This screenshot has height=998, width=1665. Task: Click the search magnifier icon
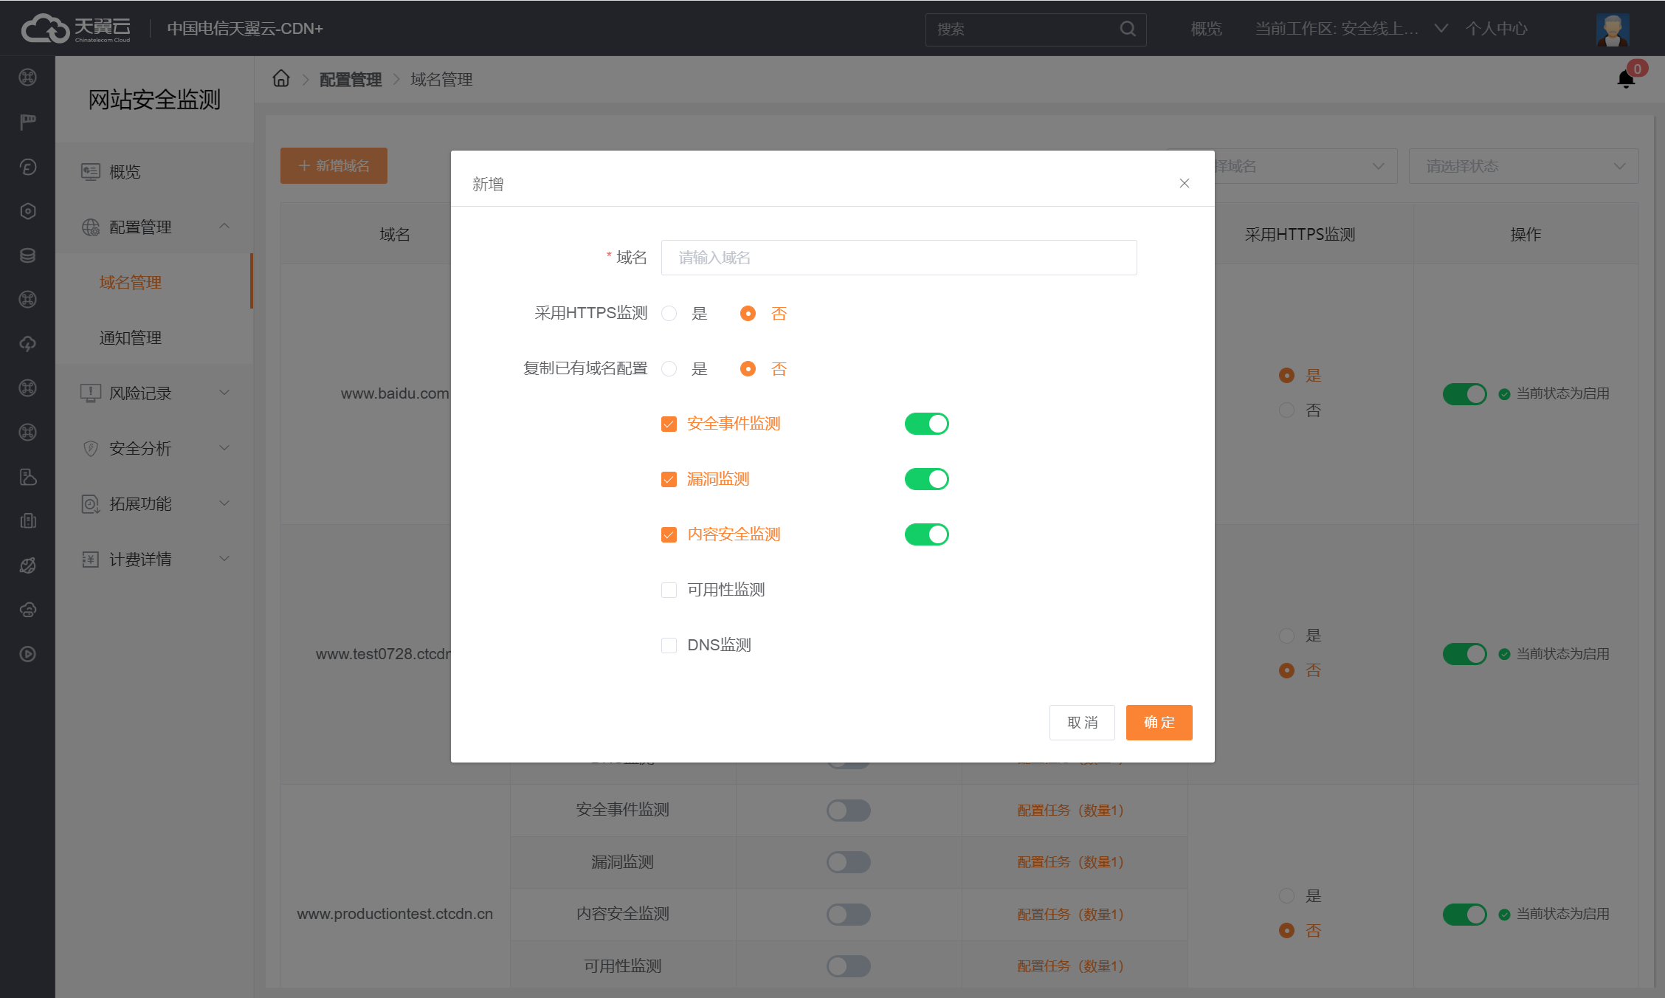point(1127,29)
